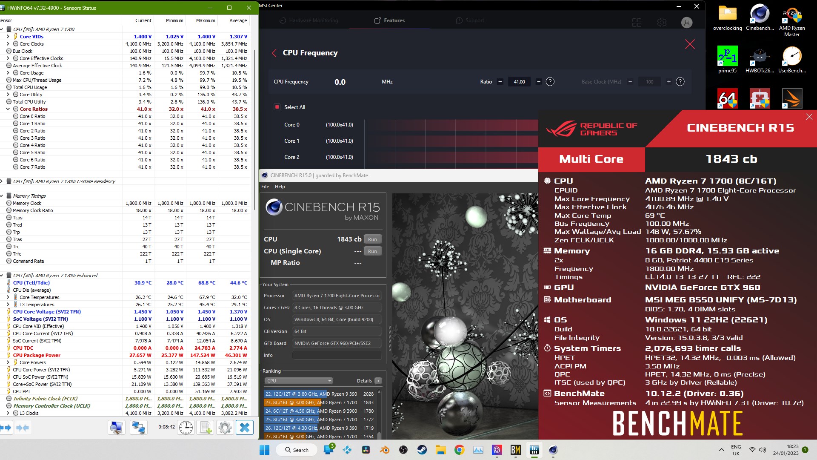Viewport: 817px width, 460px height.
Task: Click the Base Clock value field
Action: click(649, 82)
